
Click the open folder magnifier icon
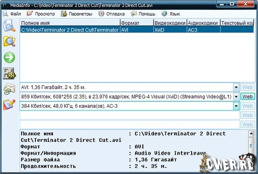tap(9, 41)
